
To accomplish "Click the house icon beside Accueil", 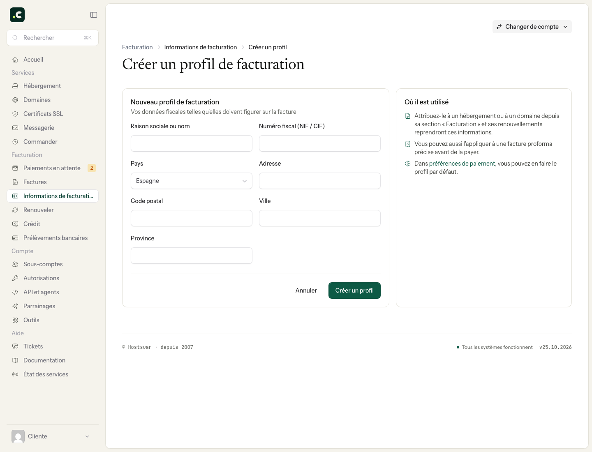I will pyautogui.click(x=15, y=60).
